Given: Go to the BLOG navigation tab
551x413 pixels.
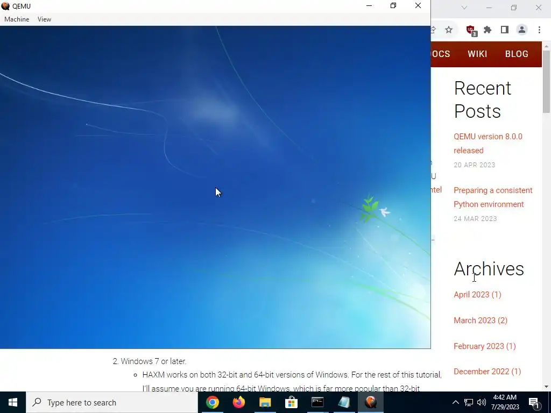Looking at the screenshot, I should tap(517, 54).
